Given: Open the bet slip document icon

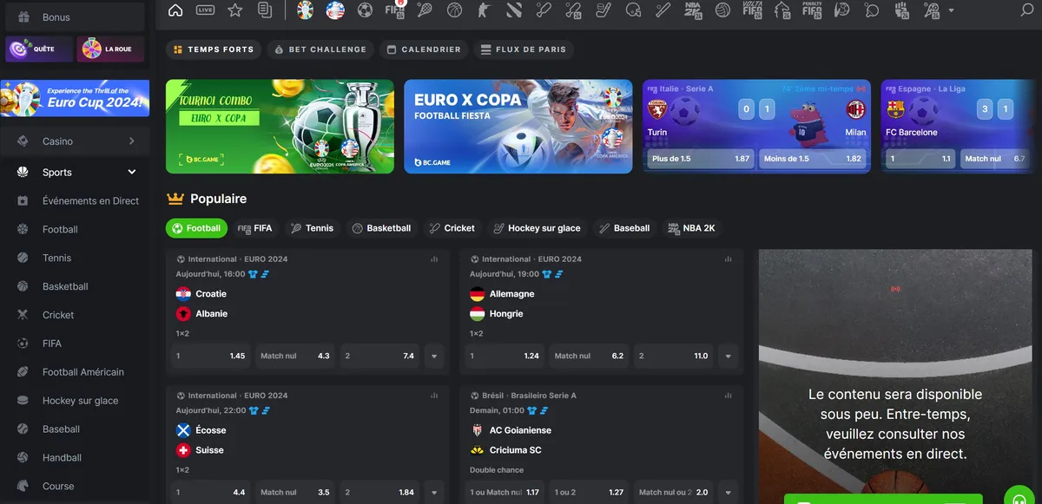Looking at the screenshot, I should 265,10.
